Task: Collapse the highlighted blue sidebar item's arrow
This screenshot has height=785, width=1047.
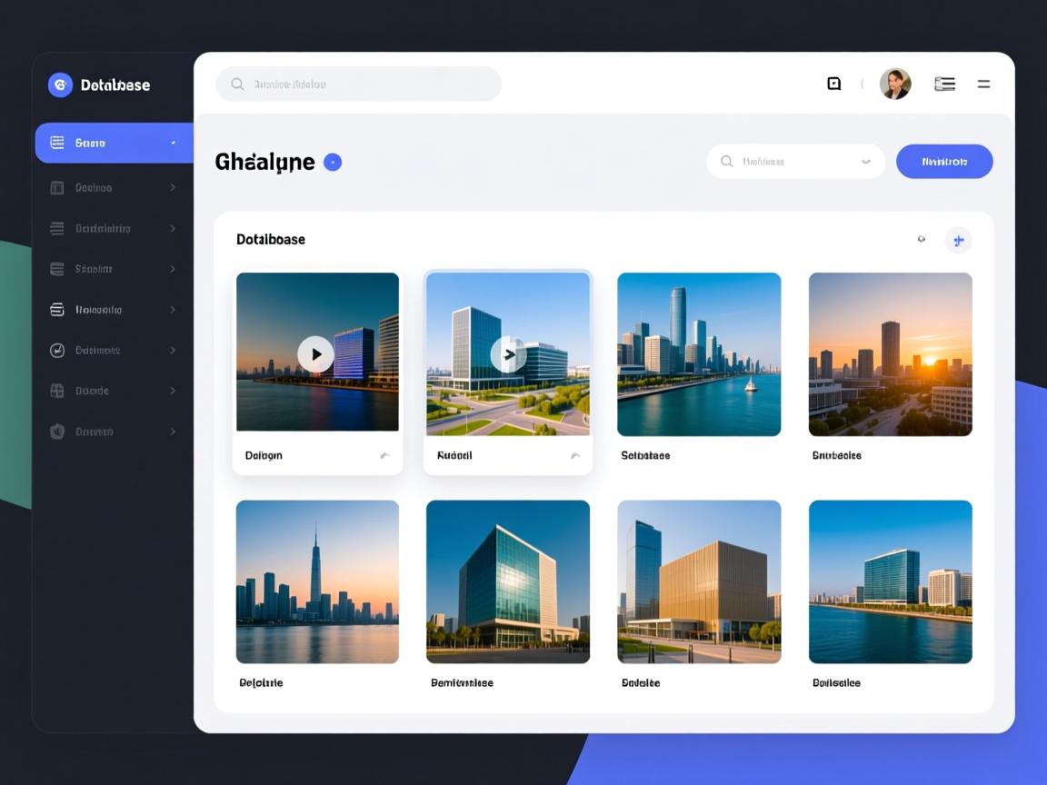Action: pos(173,143)
